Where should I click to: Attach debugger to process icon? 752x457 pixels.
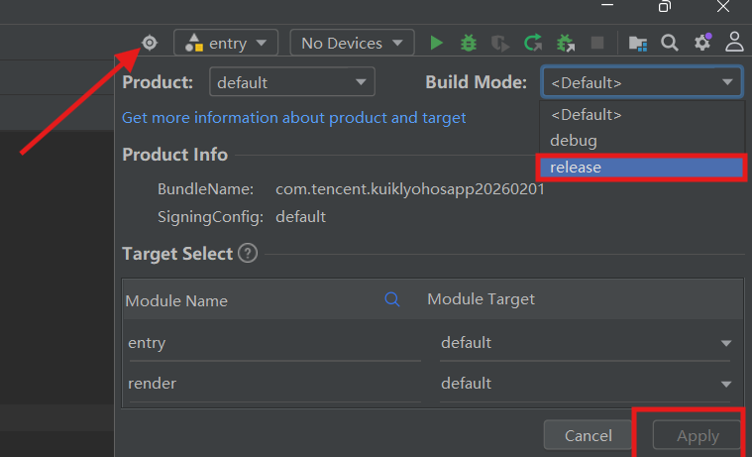[566, 43]
